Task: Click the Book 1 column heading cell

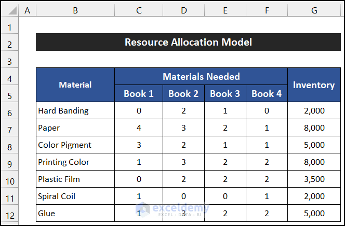Action: [x=139, y=94]
